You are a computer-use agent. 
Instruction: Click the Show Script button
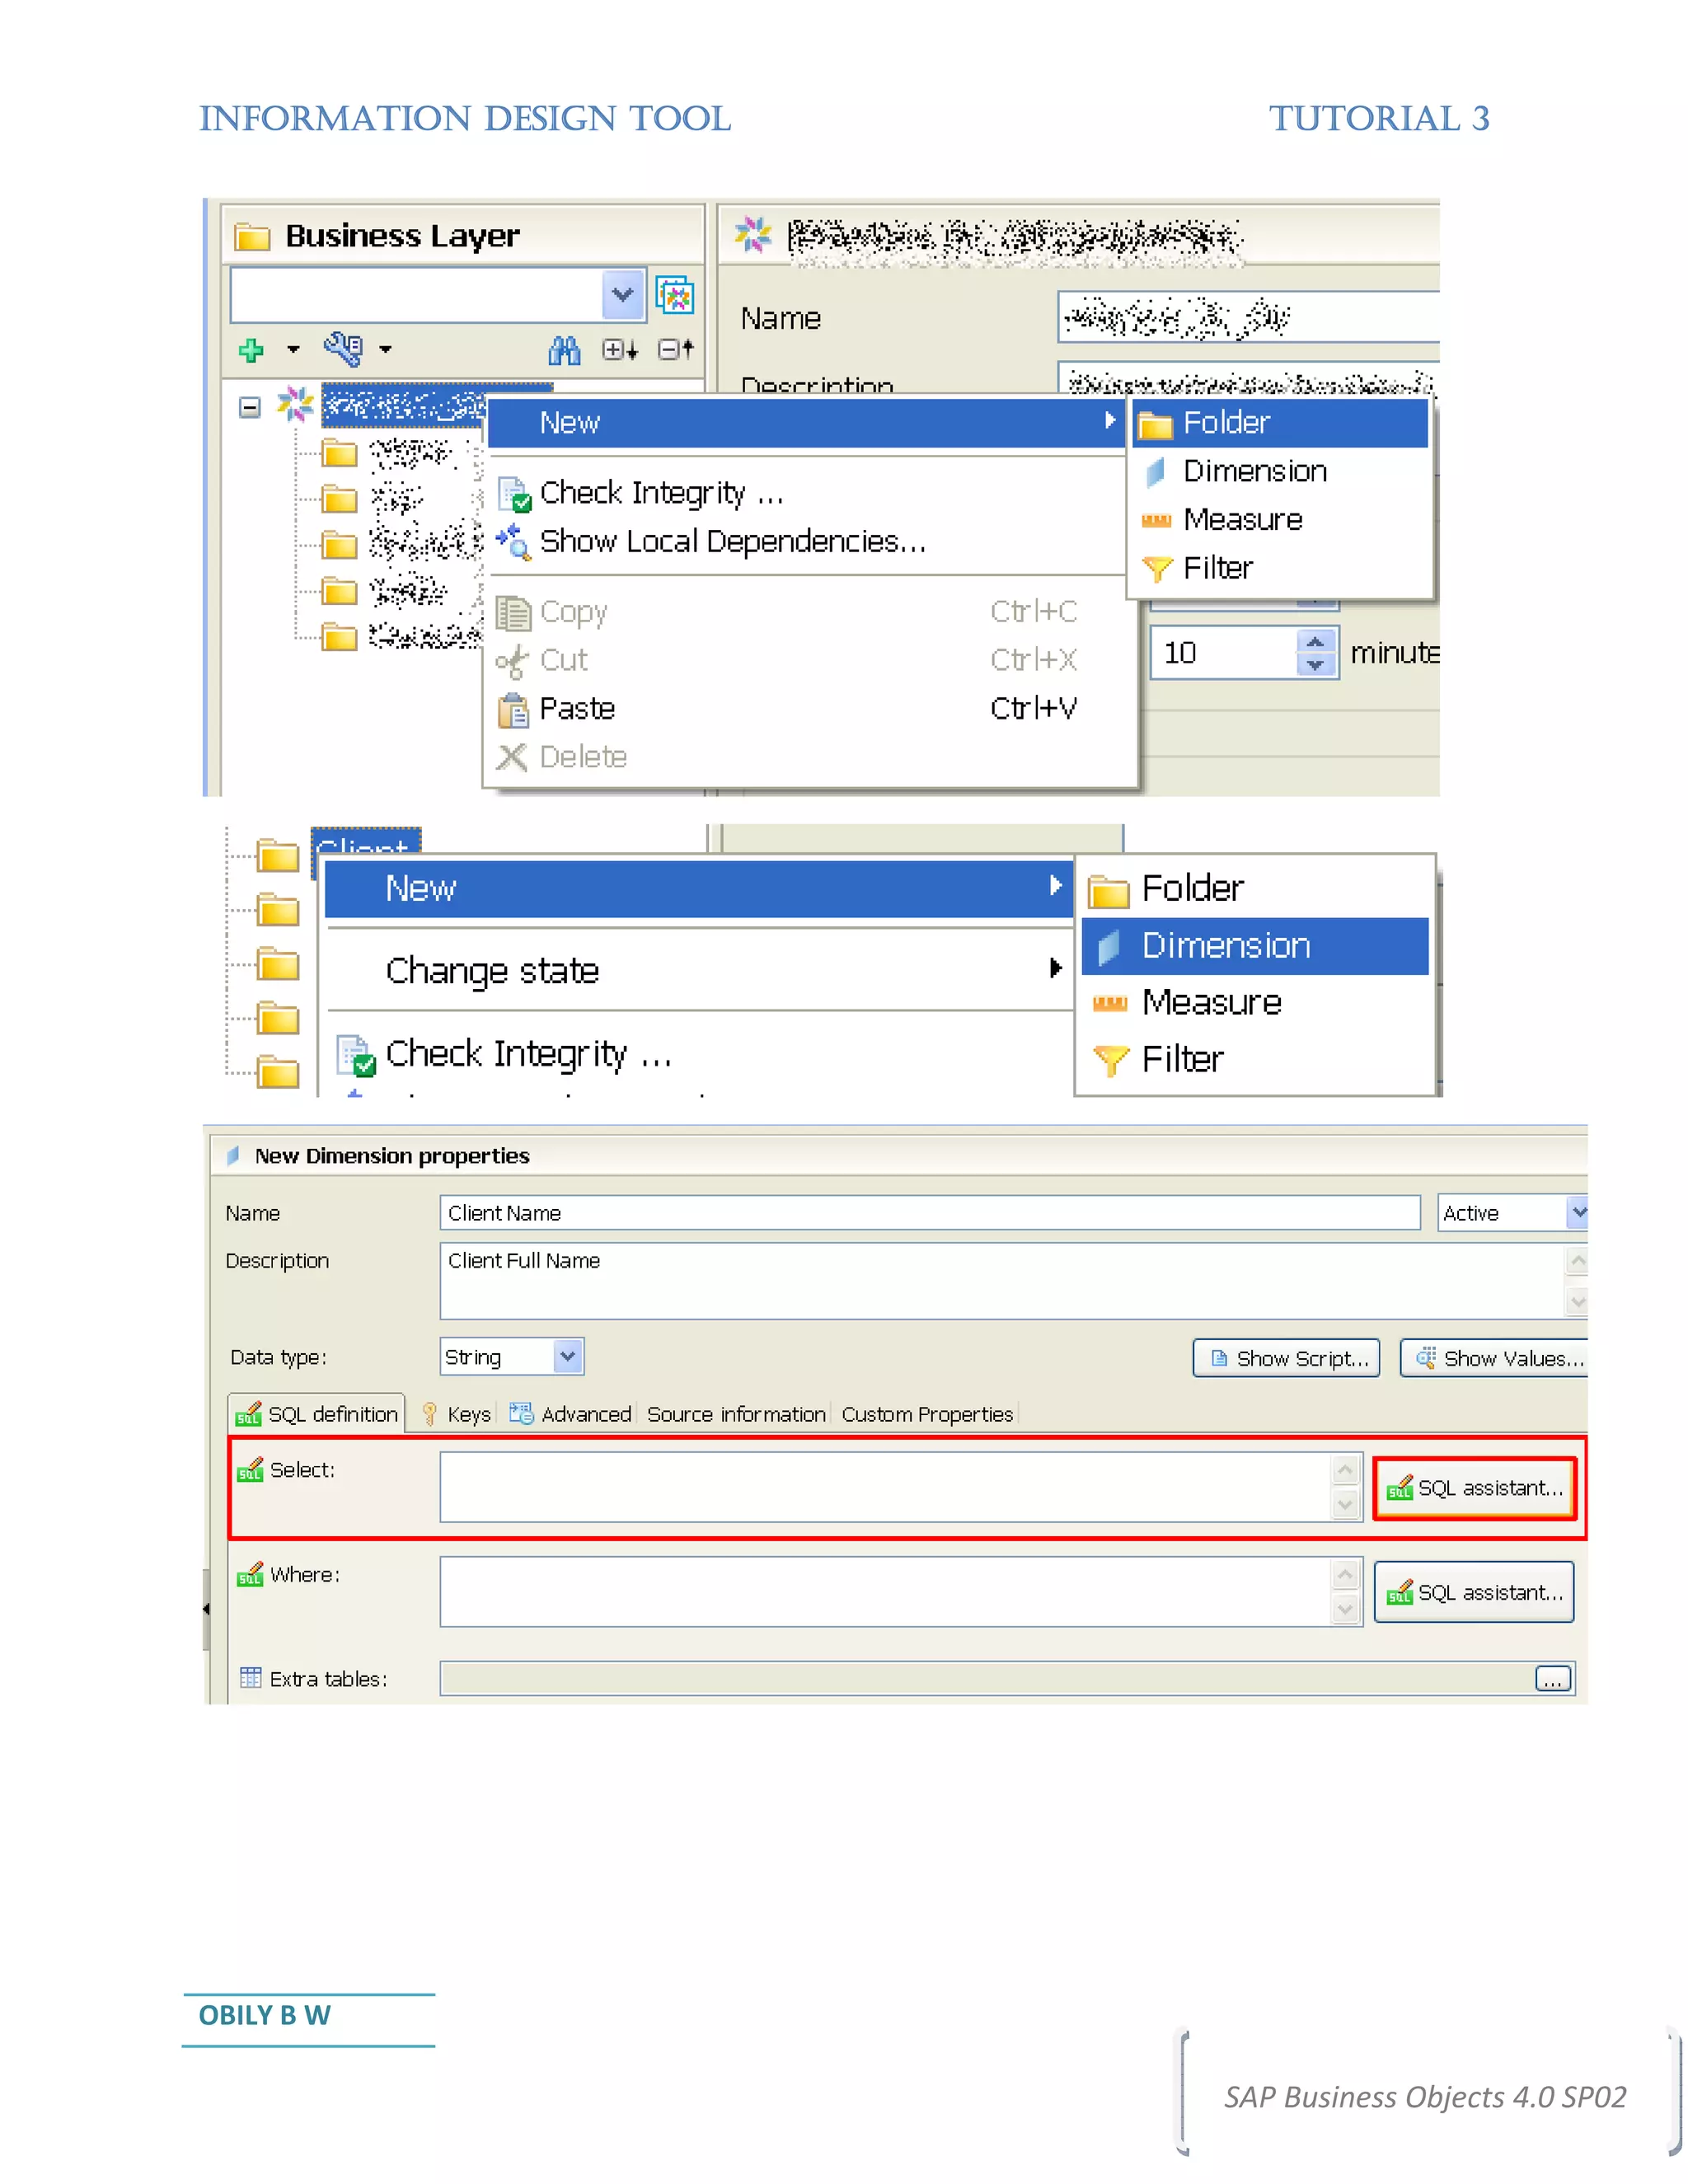point(1286,1358)
